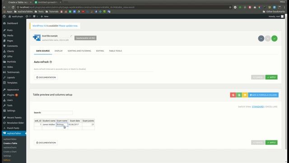Click the pencil icon to edit table name
The height and width of the screenshot is (163, 289).
click(x=71, y=36)
